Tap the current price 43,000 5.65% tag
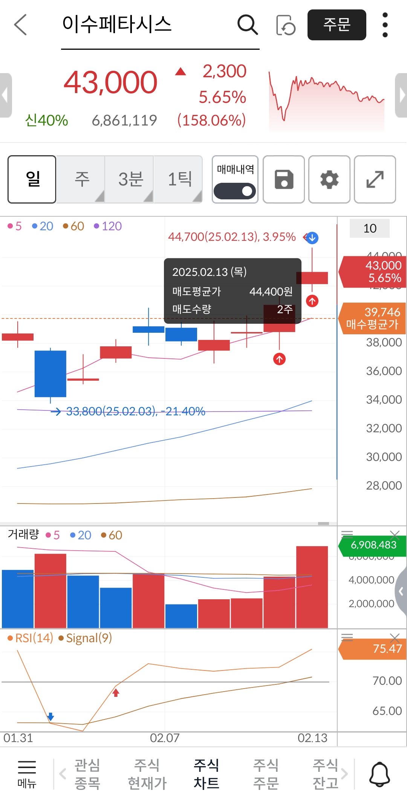This screenshot has height=802, width=407. 373,272
